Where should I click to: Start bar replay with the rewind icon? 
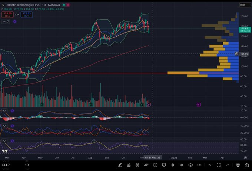(x=181, y=165)
